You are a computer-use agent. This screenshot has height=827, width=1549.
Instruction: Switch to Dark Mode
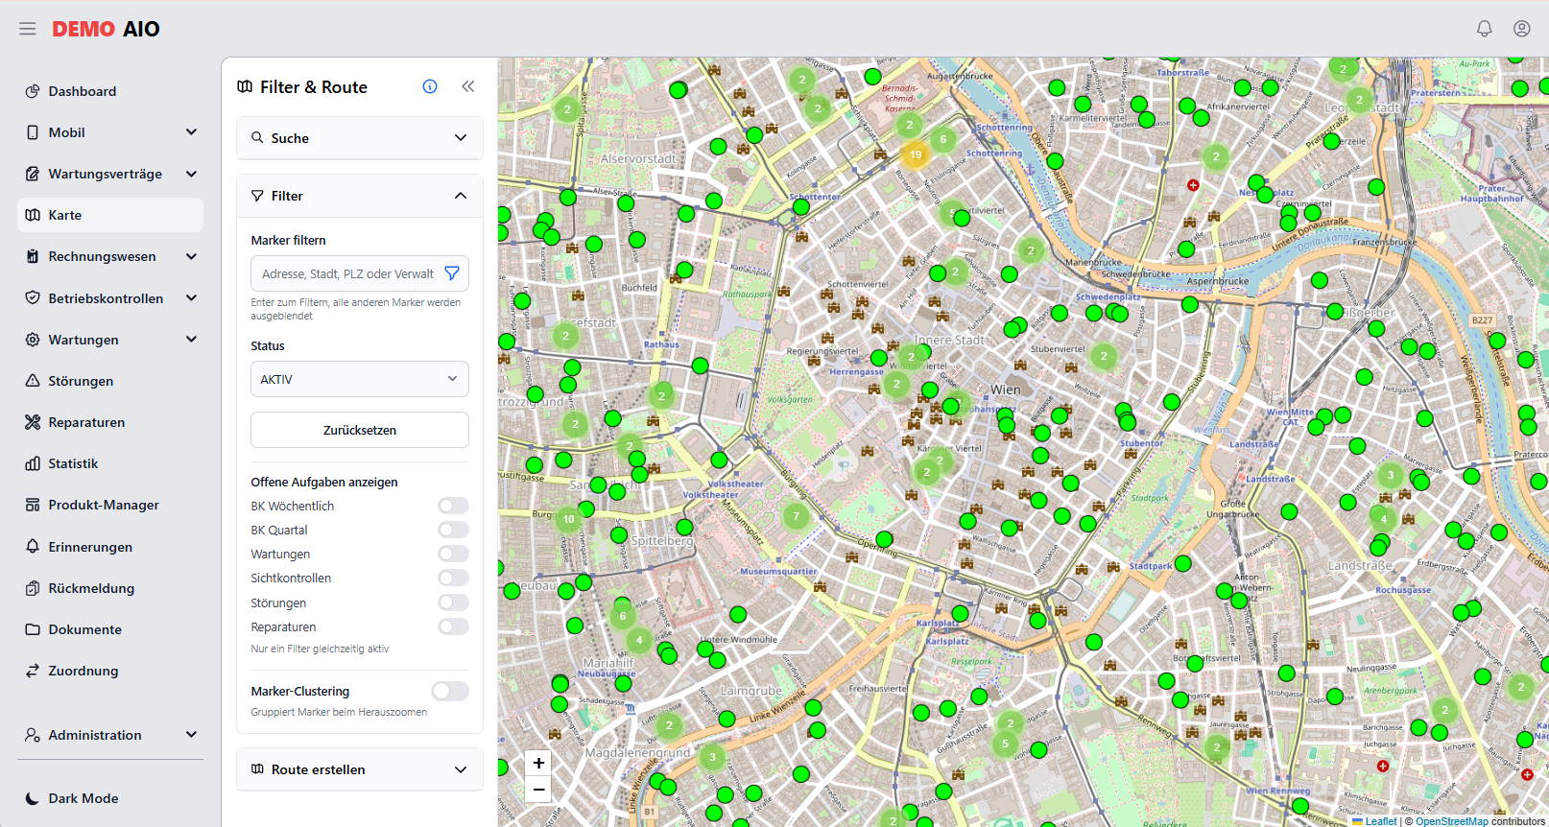(110, 798)
